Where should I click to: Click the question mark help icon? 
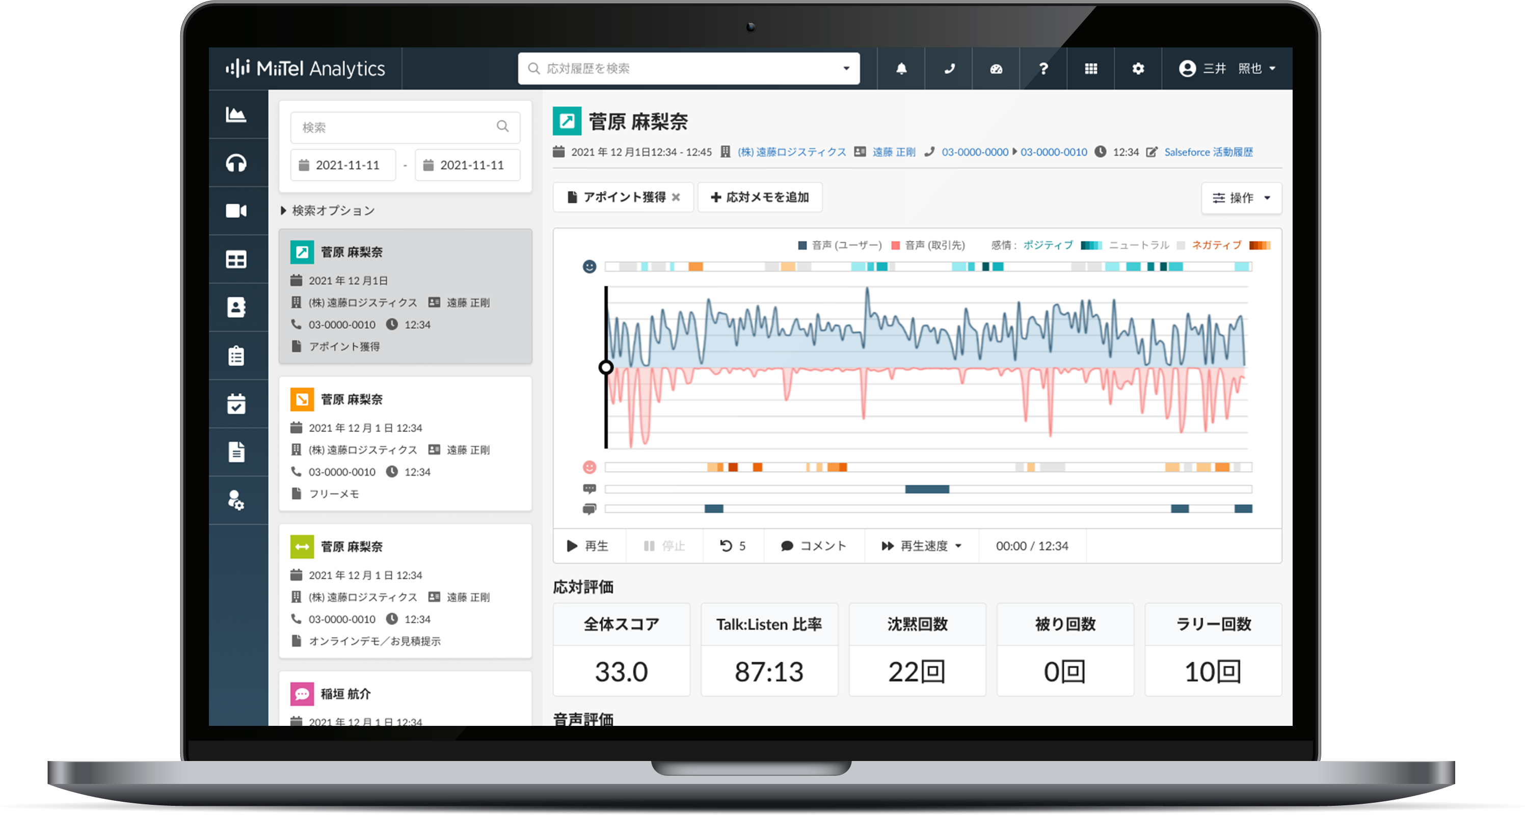(x=1044, y=69)
